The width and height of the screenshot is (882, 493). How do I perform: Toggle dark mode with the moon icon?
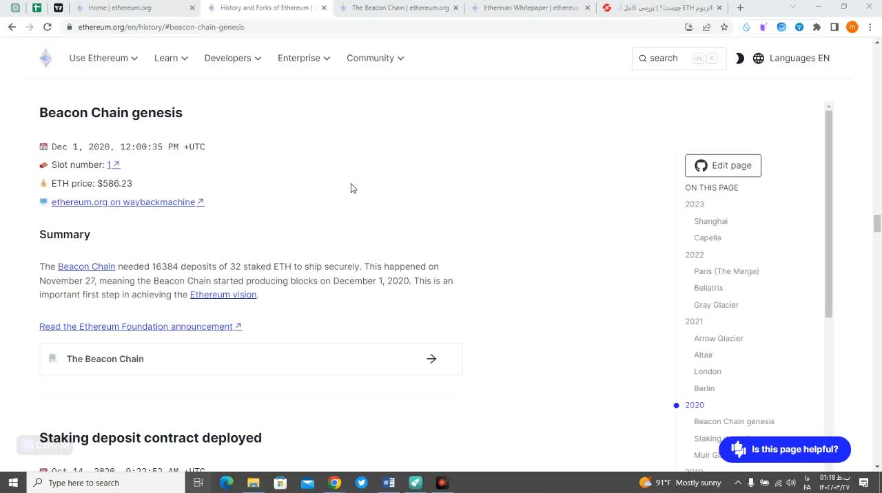[x=739, y=59]
